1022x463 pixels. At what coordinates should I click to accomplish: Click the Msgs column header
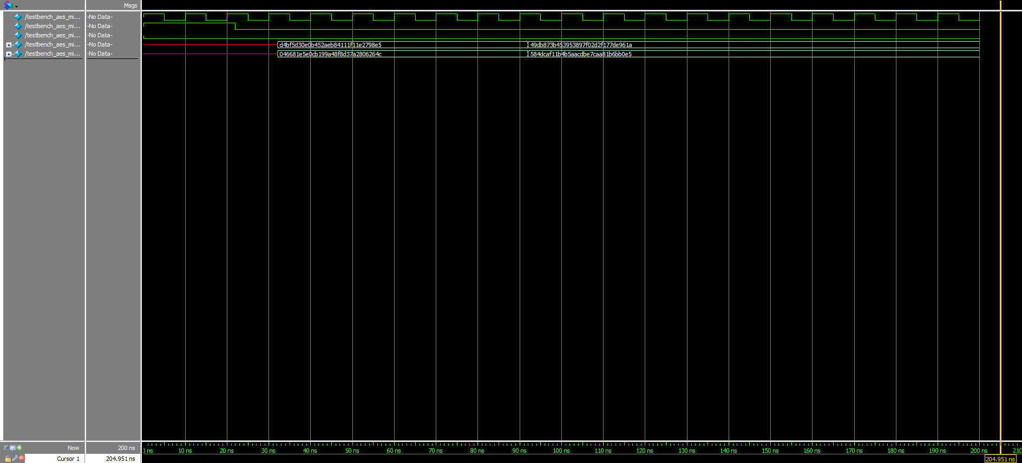click(x=130, y=5)
